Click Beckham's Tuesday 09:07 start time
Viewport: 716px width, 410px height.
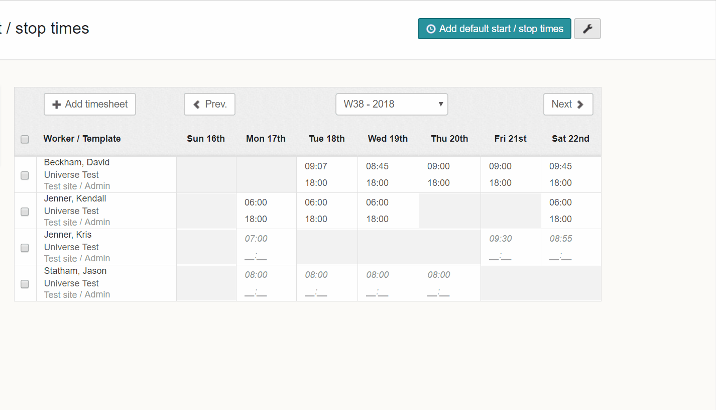pos(316,166)
